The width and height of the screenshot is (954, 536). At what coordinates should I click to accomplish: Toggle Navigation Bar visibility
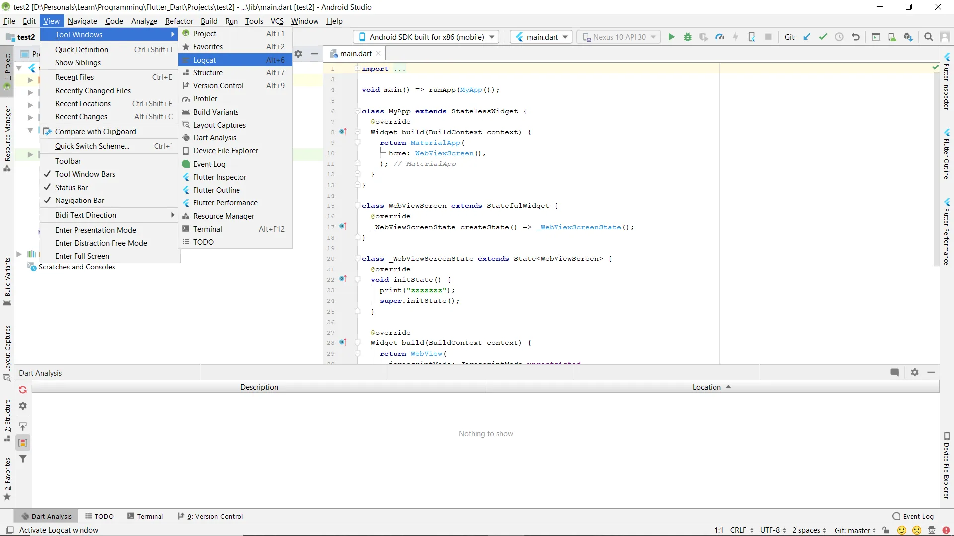79,200
